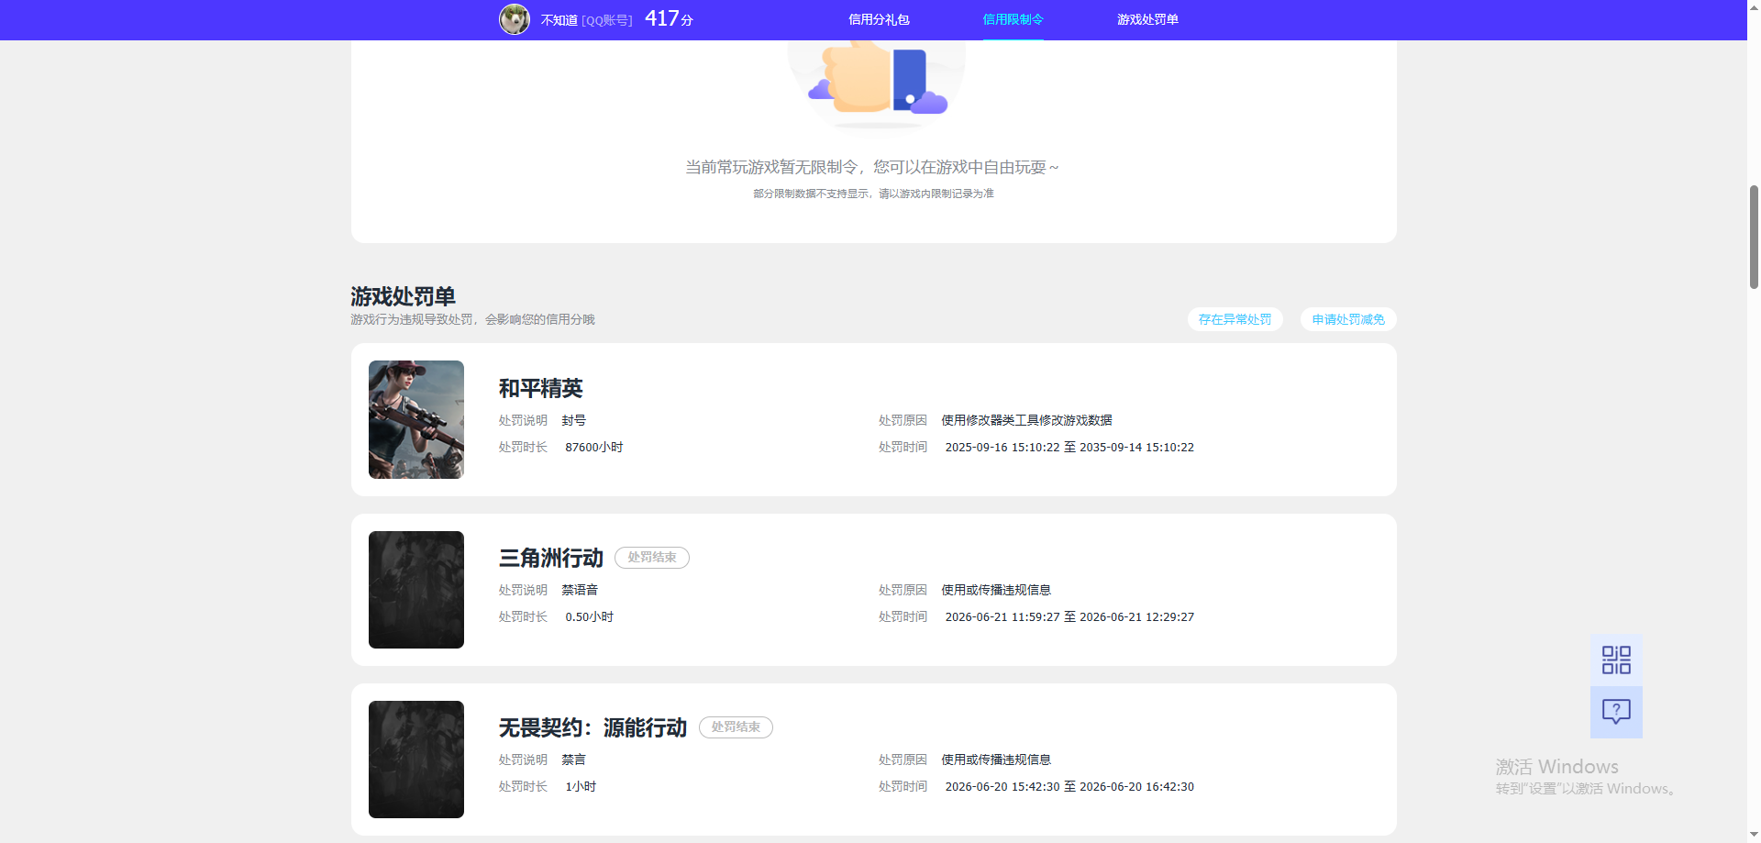
Task: Select the 0.50小时 duration value
Action: [x=590, y=617]
